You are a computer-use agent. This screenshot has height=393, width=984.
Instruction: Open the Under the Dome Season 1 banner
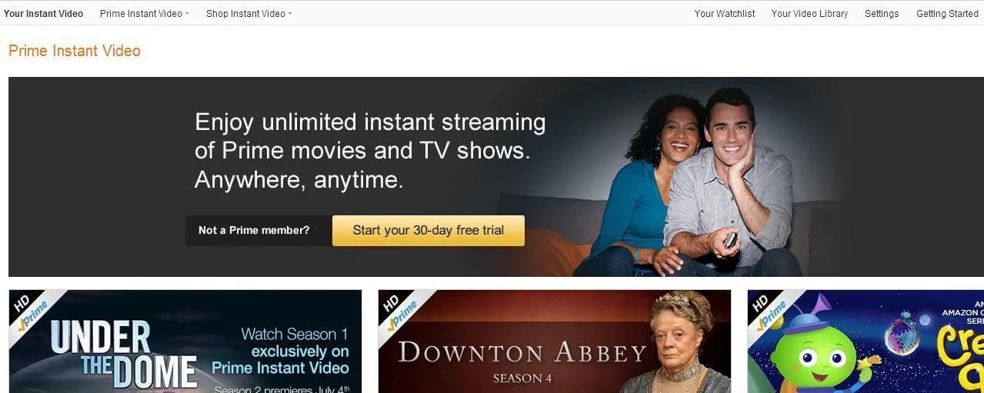pos(185,341)
